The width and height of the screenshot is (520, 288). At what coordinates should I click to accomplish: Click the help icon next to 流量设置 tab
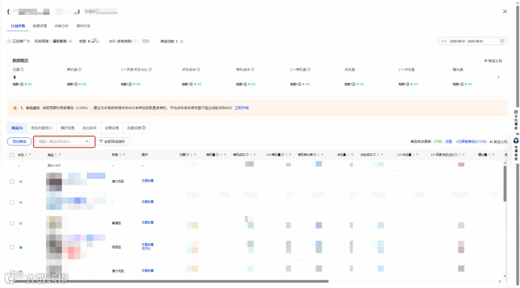tap(144, 128)
